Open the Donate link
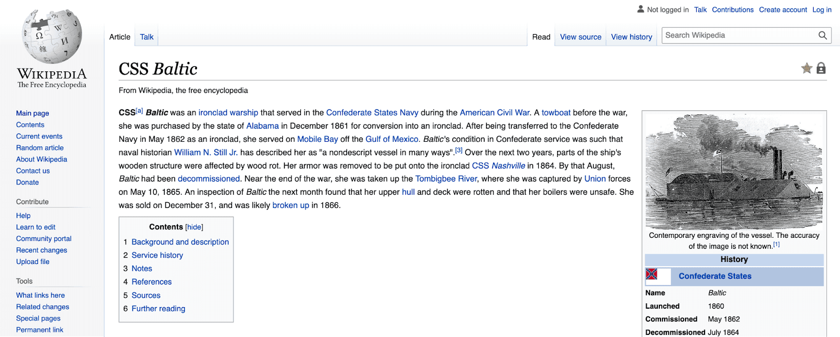 pyautogui.click(x=27, y=182)
